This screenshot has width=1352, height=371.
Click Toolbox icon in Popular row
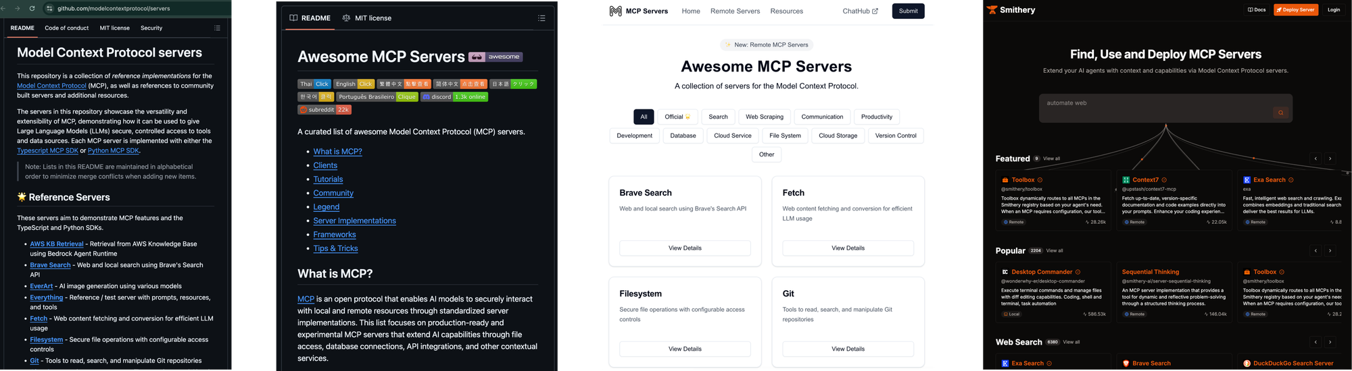1247,272
